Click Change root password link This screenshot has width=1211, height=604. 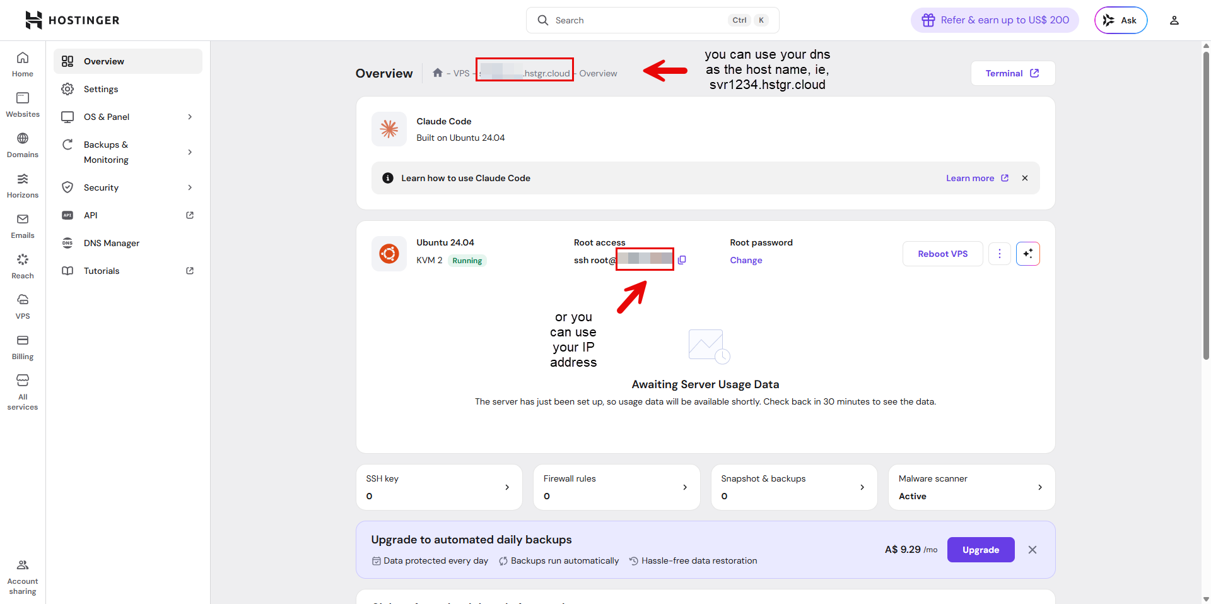tap(746, 260)
